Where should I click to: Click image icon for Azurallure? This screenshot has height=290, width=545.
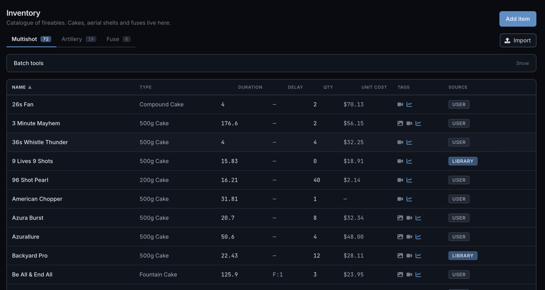[400, 237]
